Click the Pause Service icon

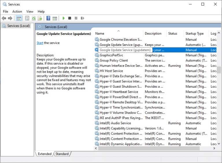pyautogui.click(x=76, y=18)
